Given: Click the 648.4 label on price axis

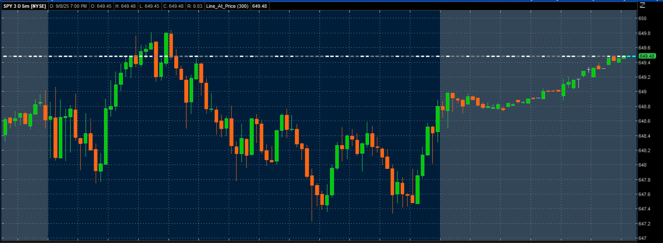Looking at the screenshot, I should point(644,136).
